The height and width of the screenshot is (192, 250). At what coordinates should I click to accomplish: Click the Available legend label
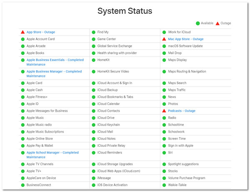(207, 23)
